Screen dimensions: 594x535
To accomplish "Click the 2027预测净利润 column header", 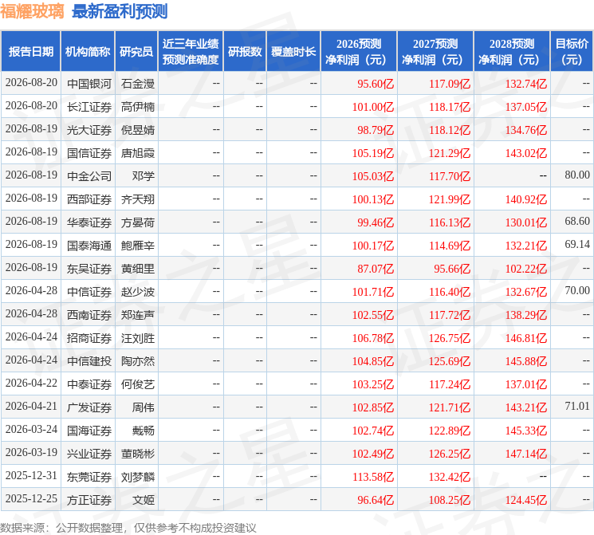I will (435, 51).
